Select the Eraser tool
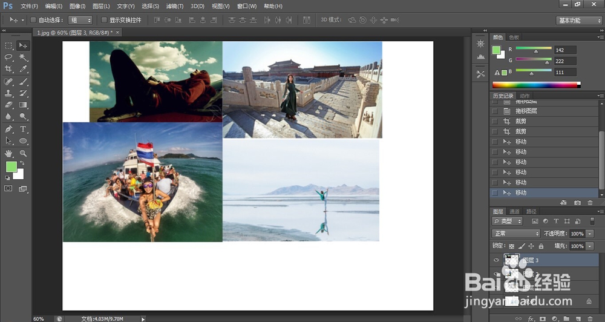 8,105
